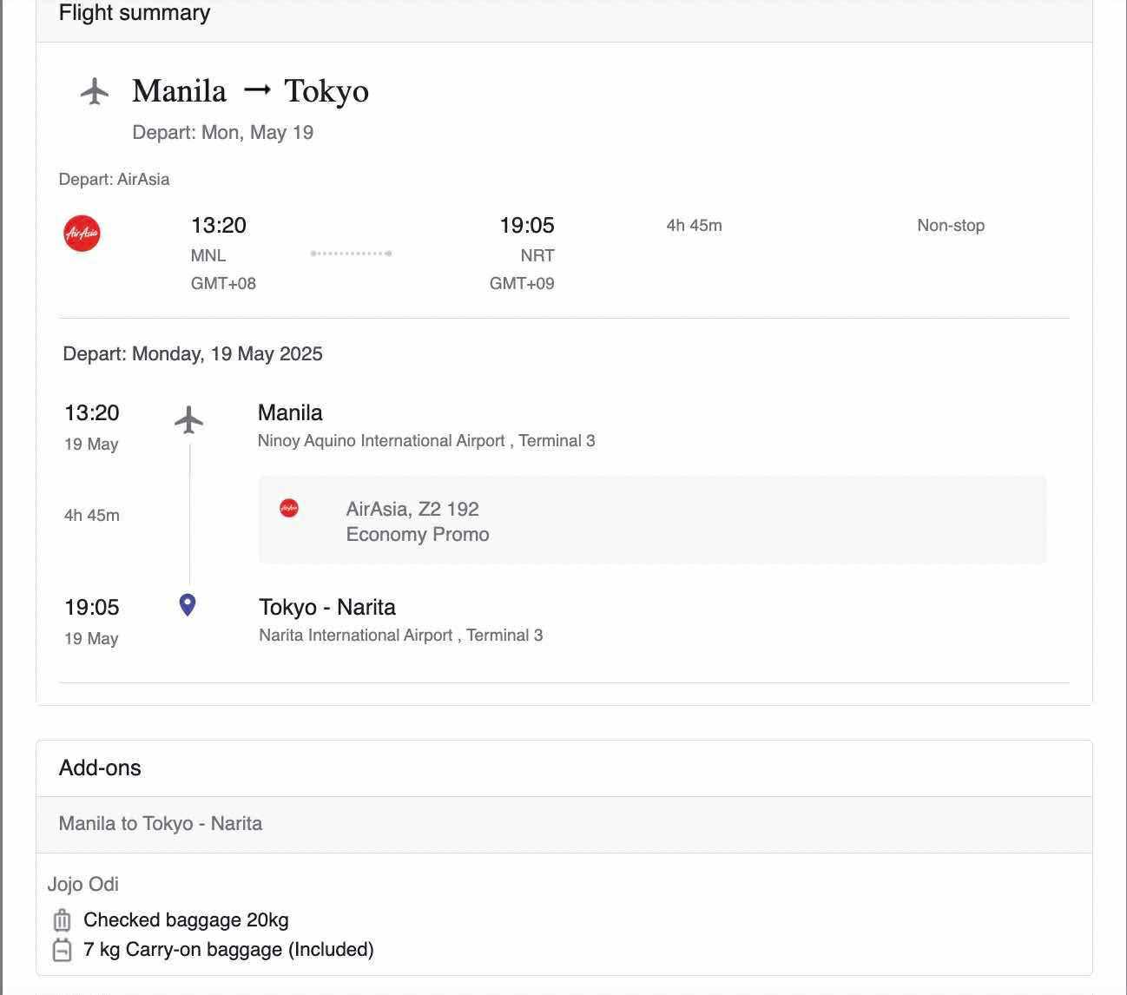Image resolution: width=1127 pixels, height=995 pixels.
Task: Click the AirAsia, Z2 192 flight details box
Action: 651,521
